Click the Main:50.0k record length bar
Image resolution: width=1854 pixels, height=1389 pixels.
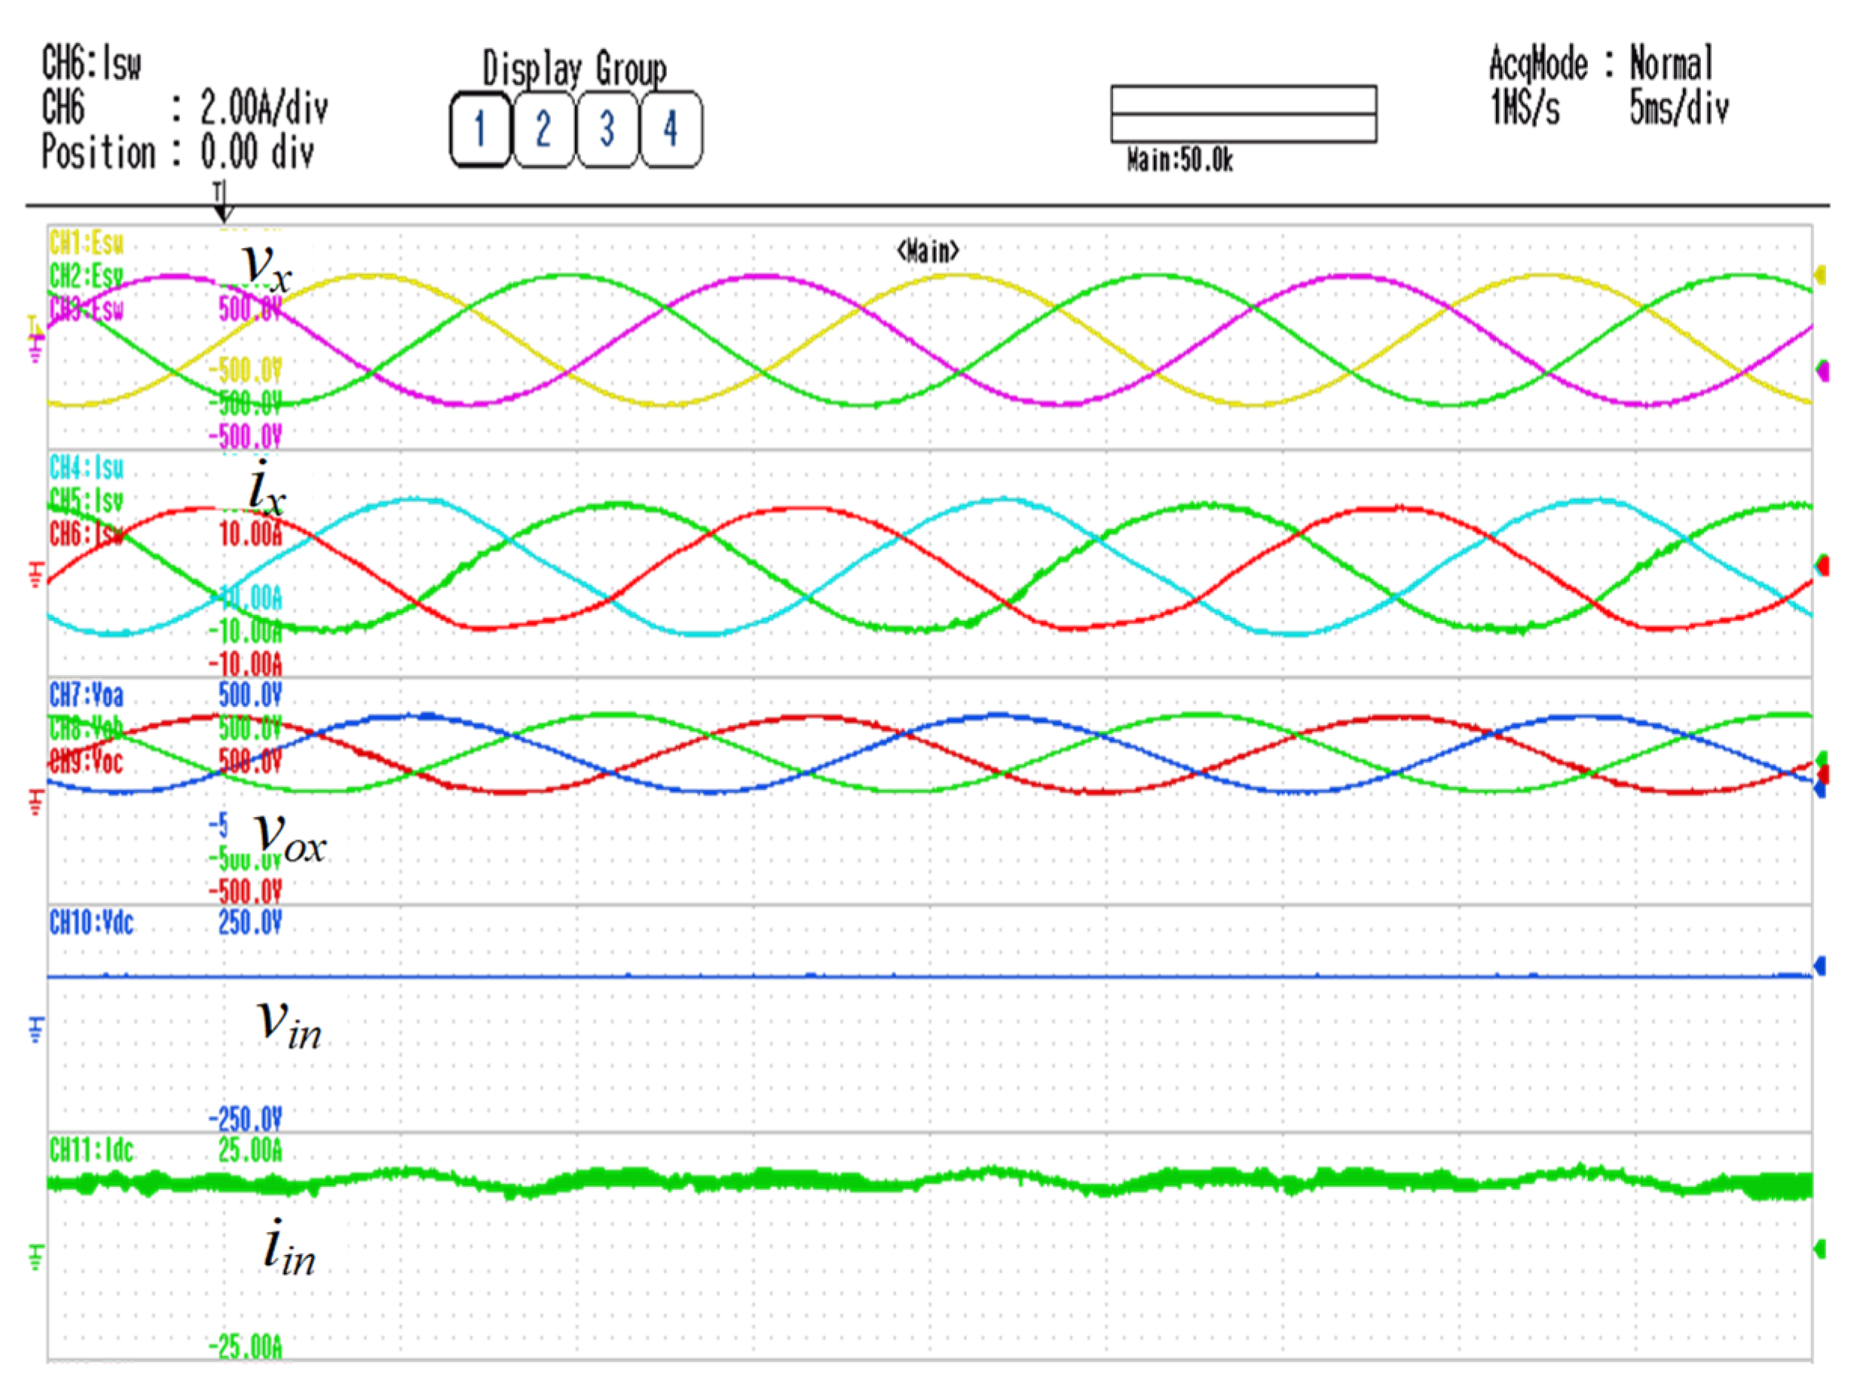click(x=1243, y=114)
